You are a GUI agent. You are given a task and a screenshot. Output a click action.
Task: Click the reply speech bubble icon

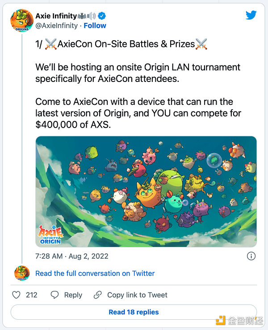pos(54,295)
